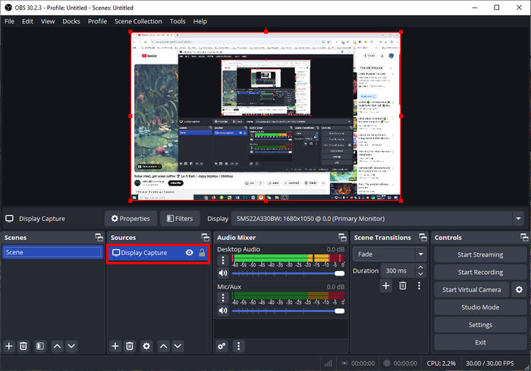Screen dimensions: 531x371
Task: Click the preview canvas image
Action: point(265,116)
